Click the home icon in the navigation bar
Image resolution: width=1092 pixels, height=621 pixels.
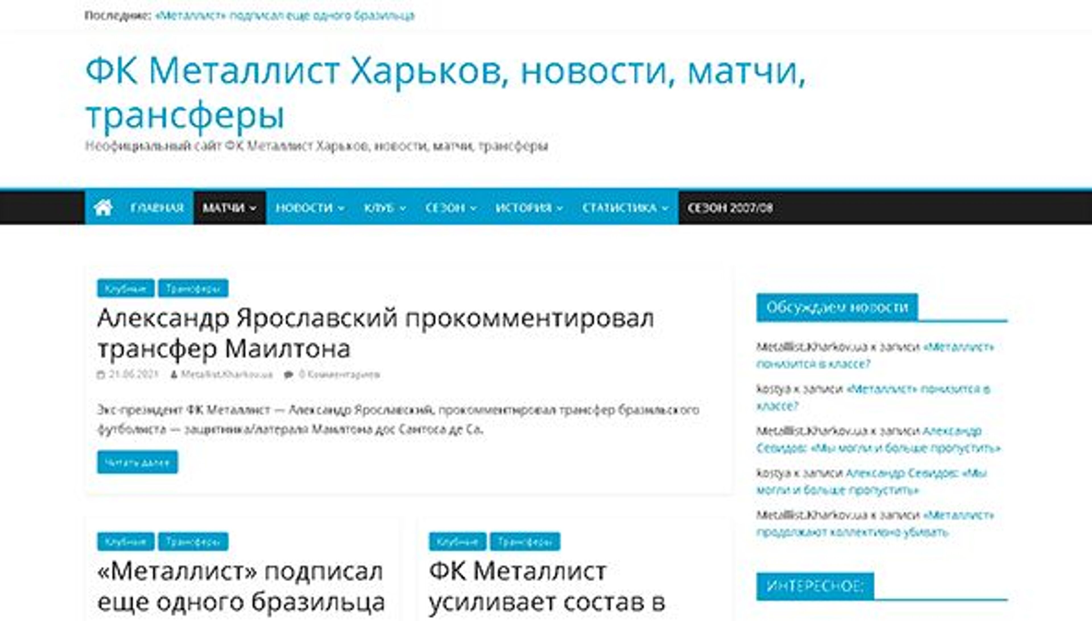click(104, 208)
